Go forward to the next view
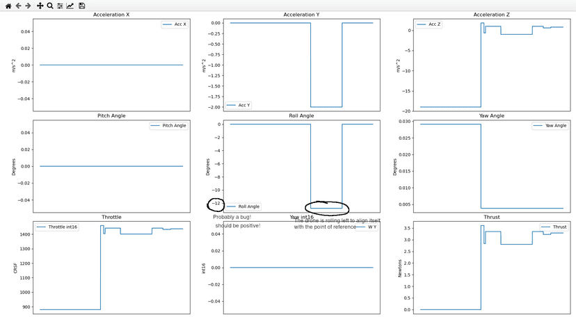Screen dimensions: 576x317 (x=28, y=6)
